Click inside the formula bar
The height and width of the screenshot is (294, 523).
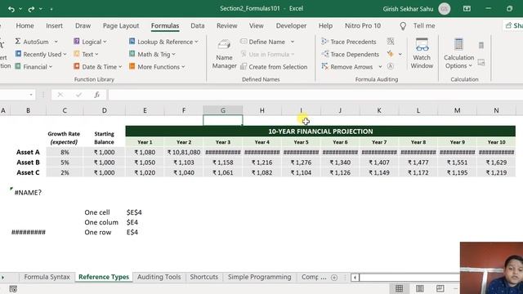[x=315, y=95]
